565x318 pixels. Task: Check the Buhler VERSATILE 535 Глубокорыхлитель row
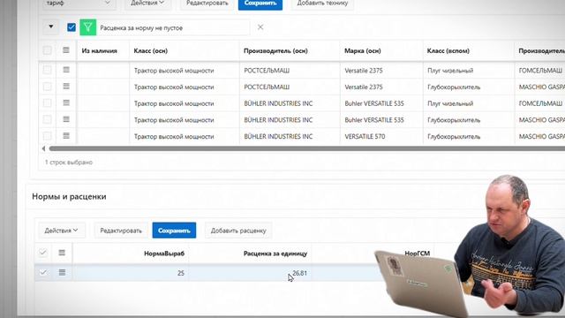click(x=47, y=119)
